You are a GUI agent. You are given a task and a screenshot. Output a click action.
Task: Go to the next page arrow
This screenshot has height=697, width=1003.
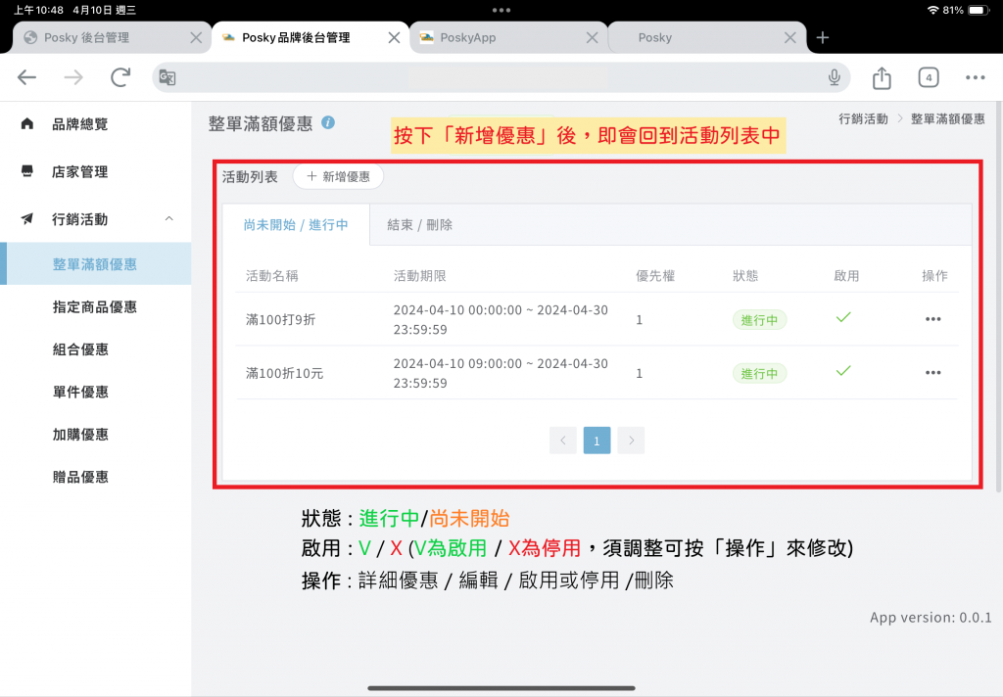point(632,440)
